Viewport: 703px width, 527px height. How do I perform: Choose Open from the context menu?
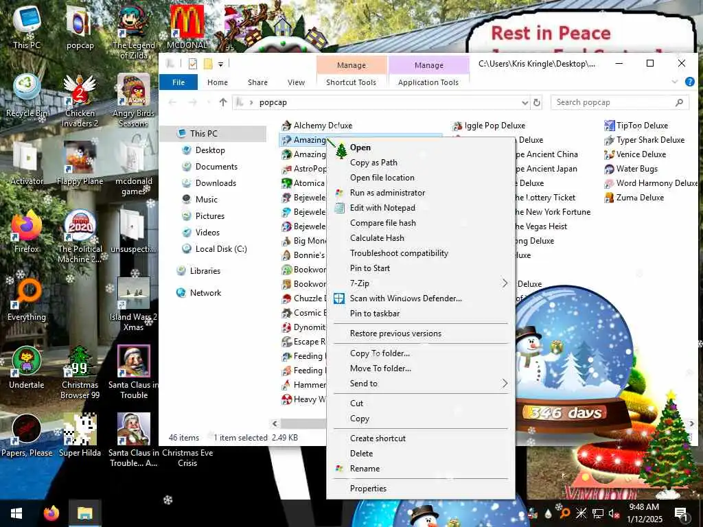(421, 148)
